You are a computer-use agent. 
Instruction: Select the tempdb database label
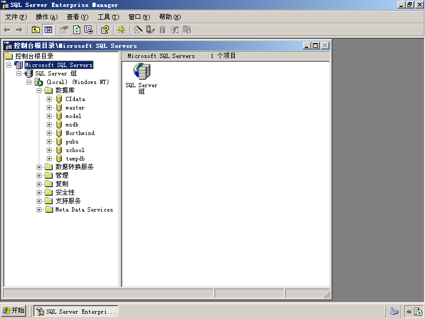click(x=75, y=158)
